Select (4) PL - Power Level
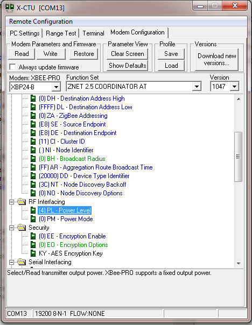This screenshot has height=325, width=252. click(65, 210)
